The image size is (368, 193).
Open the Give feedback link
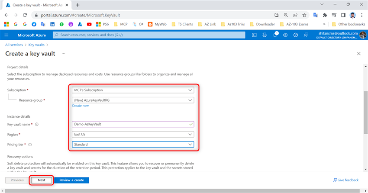click(346, 180)
